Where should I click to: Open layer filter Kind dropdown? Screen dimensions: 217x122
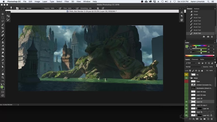coord(191,63)
